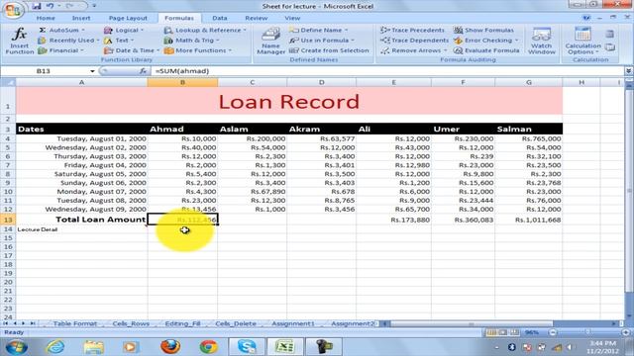Switch to the Page Layout tab
The width and height of the screenshot is (634, 356).
click(128, 18)
